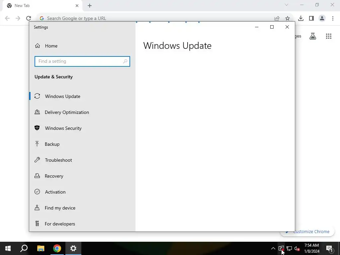This screenshot has width=340, height=255.
Task: Open the notification center
Action: [330, 248]
